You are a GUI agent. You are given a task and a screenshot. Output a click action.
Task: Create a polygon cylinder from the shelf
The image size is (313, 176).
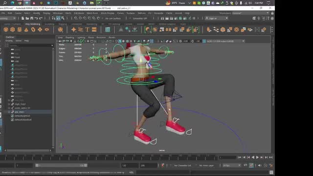[x=20, y=30]
